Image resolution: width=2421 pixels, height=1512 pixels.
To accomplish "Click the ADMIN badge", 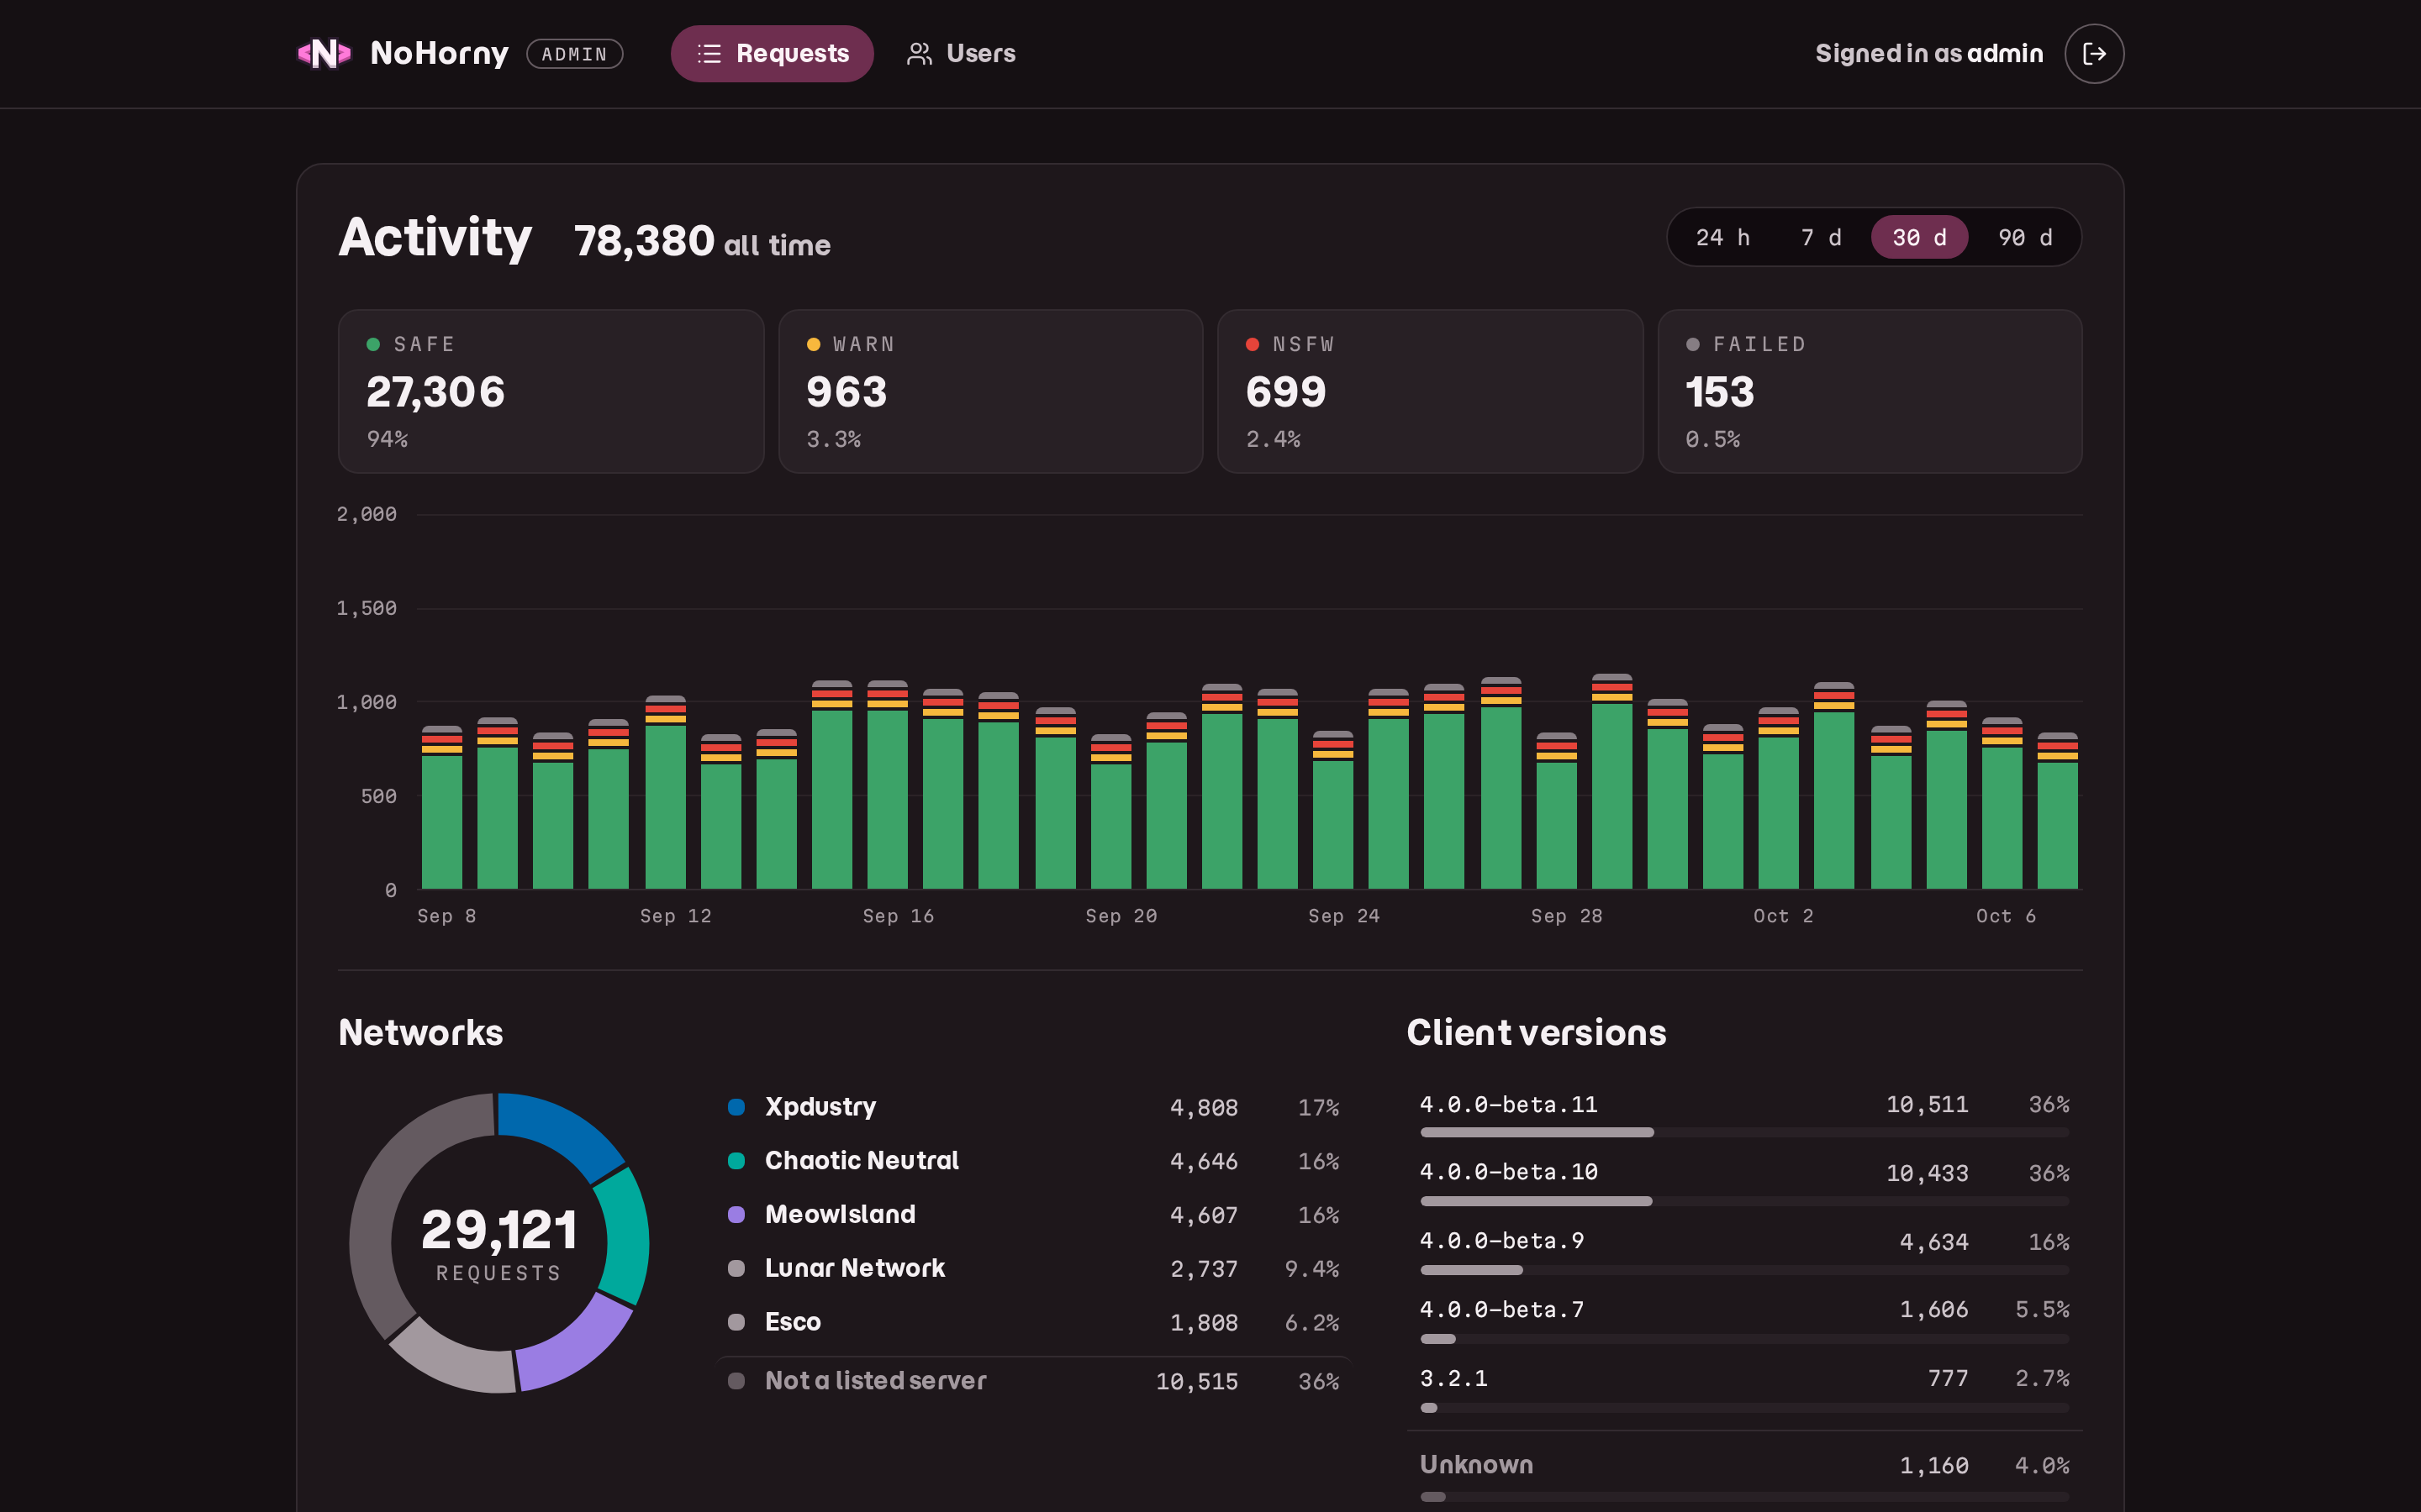I will 574,54.
